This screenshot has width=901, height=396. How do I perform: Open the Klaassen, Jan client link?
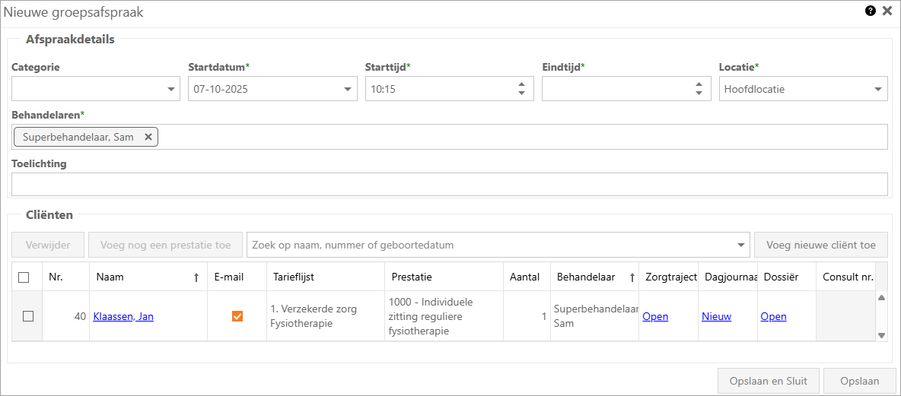pos(123,317)
